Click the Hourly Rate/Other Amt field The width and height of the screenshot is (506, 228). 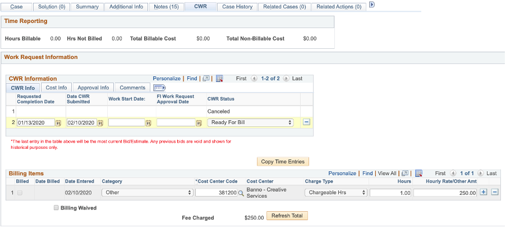pyautogui.click(x=445, y=192)
